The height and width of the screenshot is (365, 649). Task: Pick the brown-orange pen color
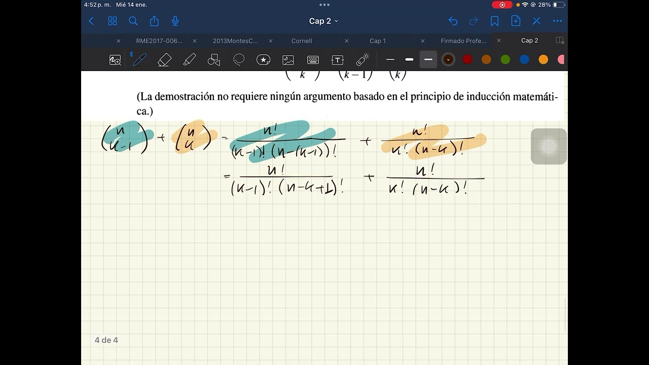(486, 60)
